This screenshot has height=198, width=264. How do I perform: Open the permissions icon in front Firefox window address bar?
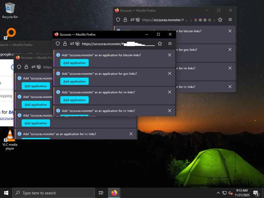click(72, 44)
